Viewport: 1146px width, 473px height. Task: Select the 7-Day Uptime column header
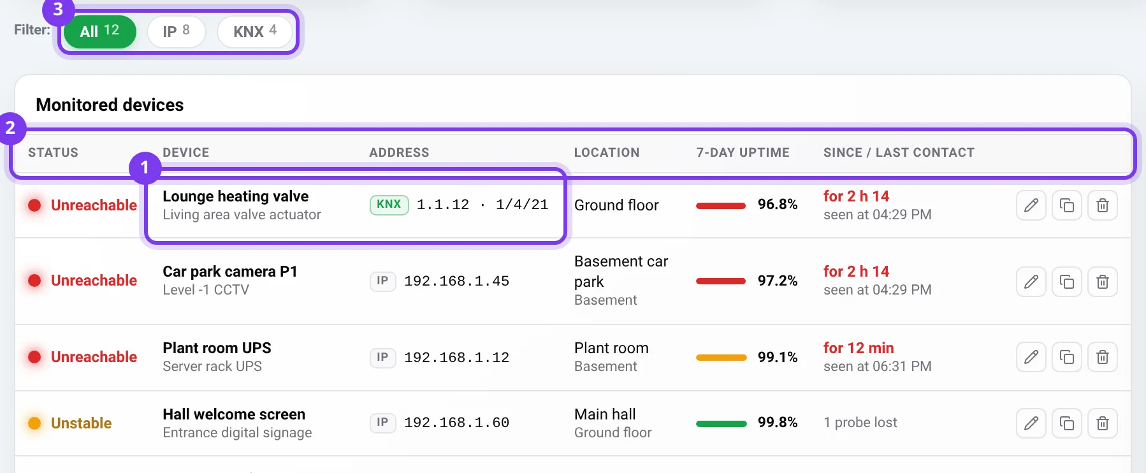coord(743,152)
